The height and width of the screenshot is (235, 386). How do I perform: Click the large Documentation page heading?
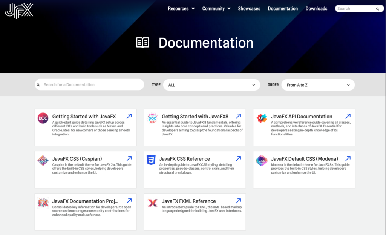(x=206, y=43)
